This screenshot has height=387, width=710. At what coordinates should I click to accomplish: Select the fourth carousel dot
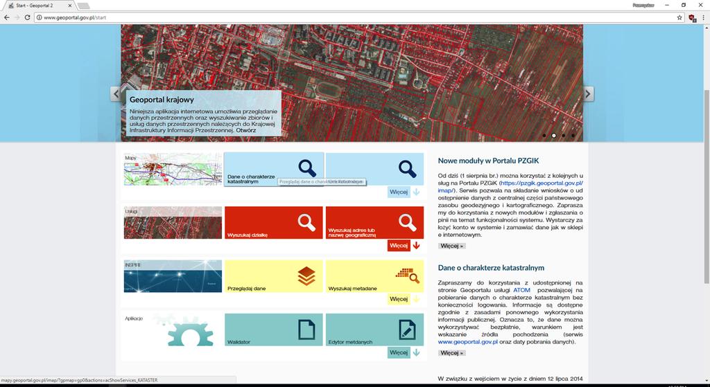tap(573, 135)
